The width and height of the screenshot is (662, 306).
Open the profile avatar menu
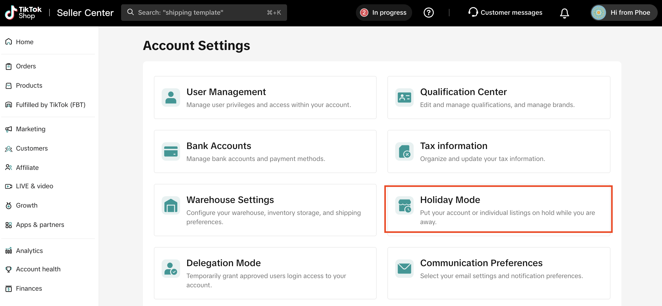point(598,13)
